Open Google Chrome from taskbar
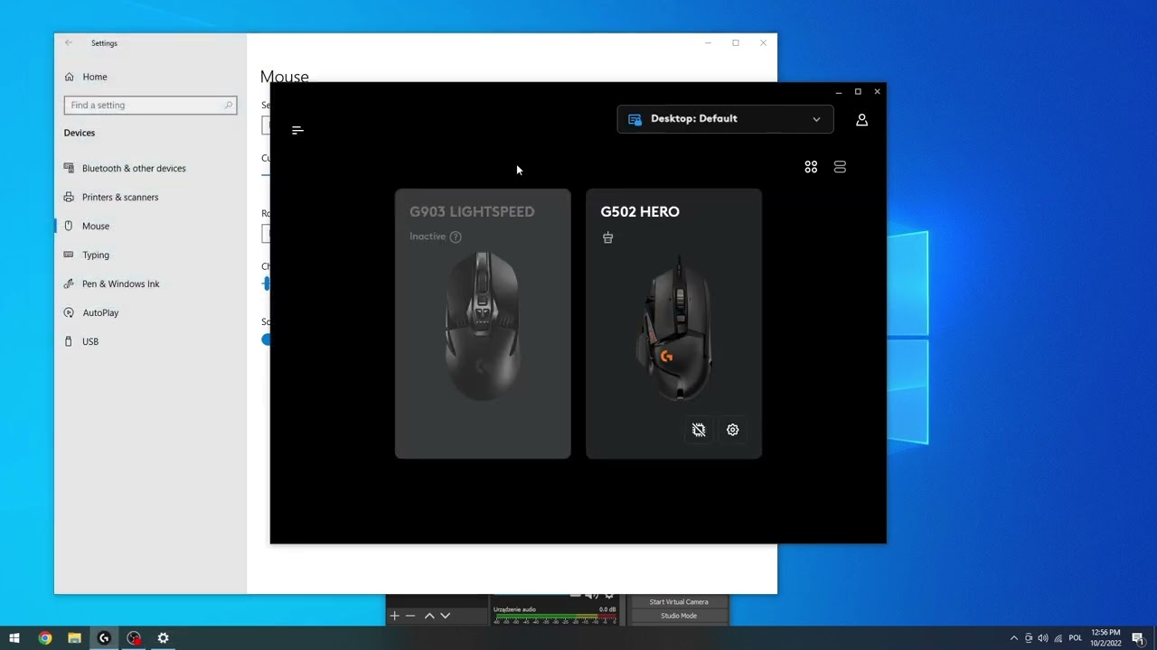 click(x=44, y=637)
